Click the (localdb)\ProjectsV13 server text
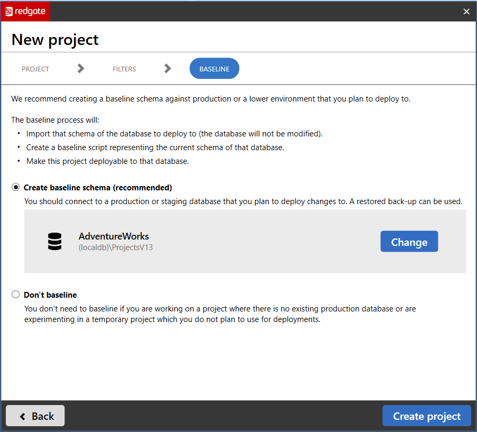This screenshot has width=477, height=432. (x=116, y=247)
